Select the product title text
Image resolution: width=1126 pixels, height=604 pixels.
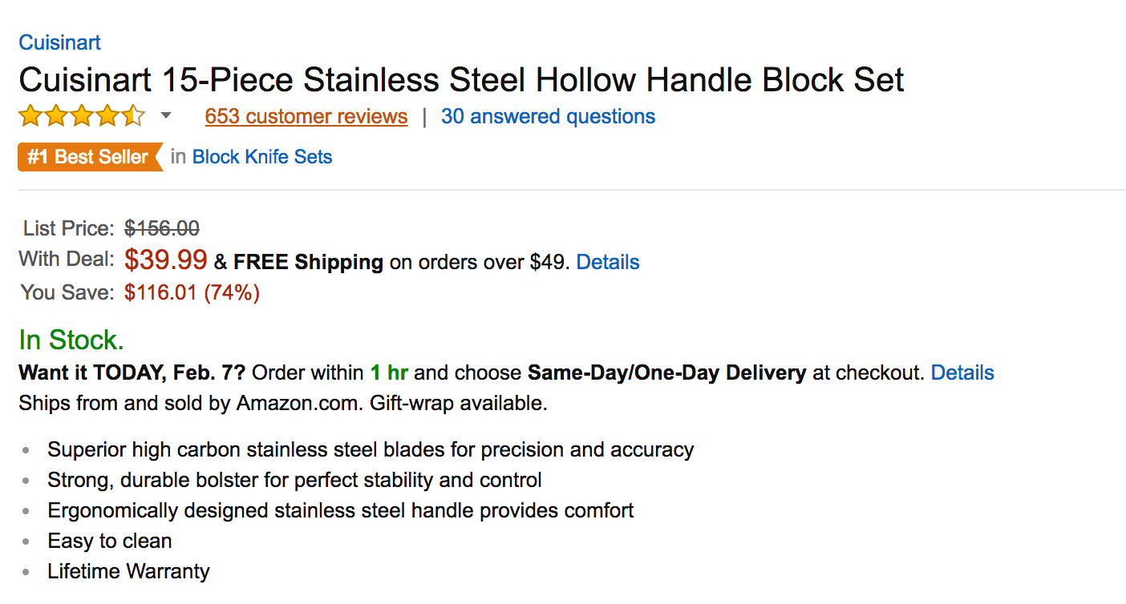tap(461, 79)
